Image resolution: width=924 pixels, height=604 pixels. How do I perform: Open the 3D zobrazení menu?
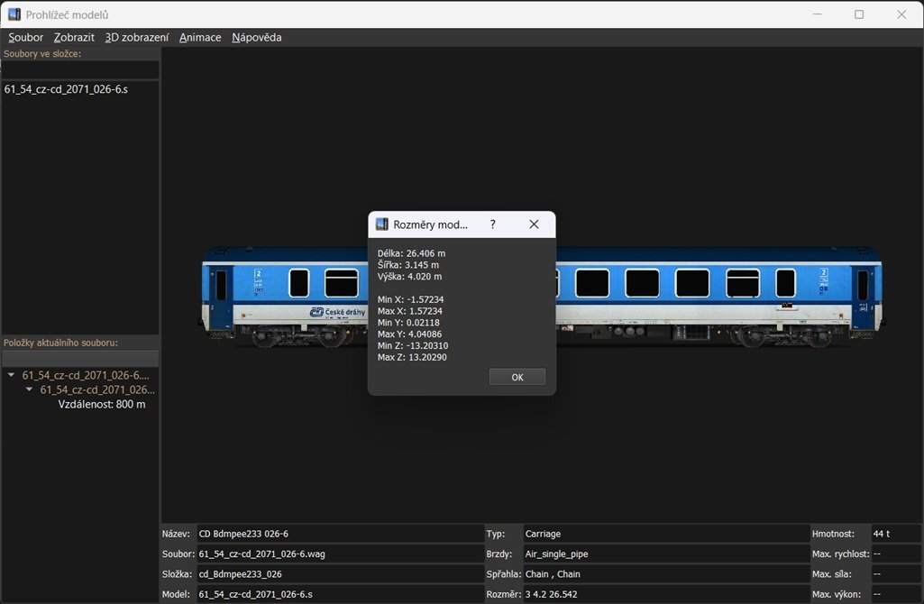[137, 37]
